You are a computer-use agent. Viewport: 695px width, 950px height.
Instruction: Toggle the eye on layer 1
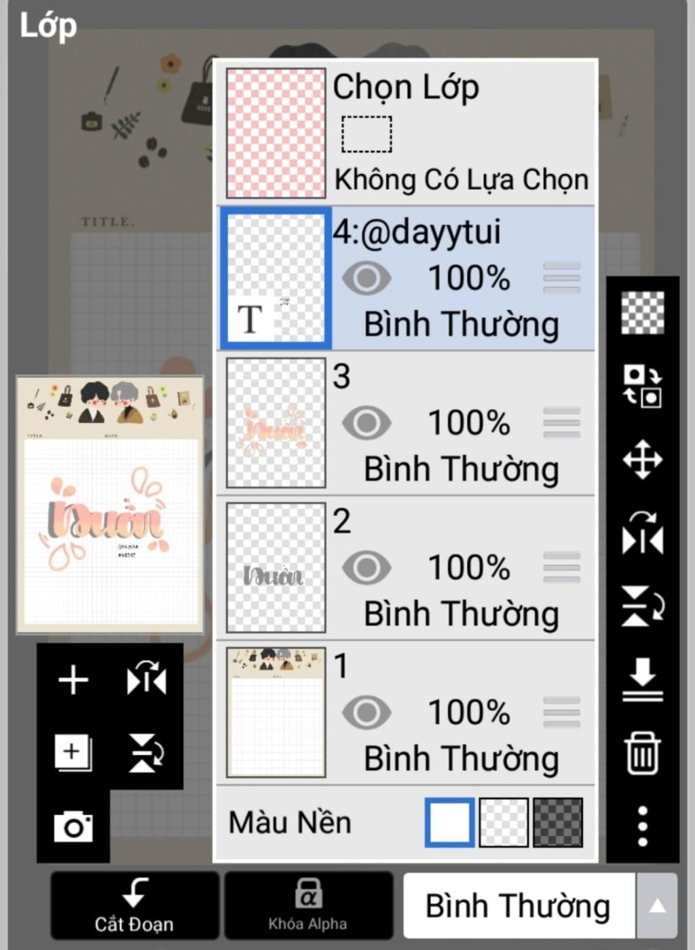coord(367,712)
